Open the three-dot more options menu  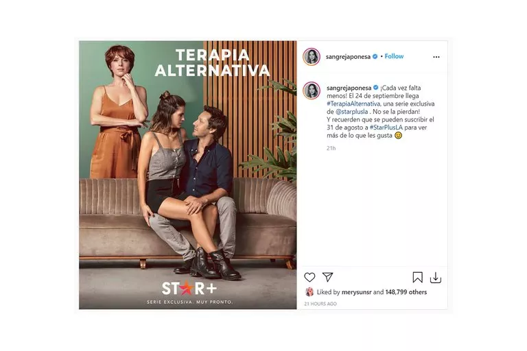436,57
